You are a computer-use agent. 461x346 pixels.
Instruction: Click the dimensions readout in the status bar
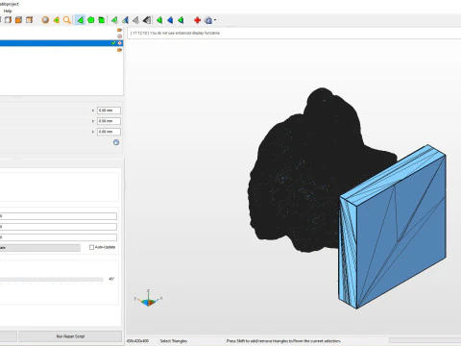[138, 341]
